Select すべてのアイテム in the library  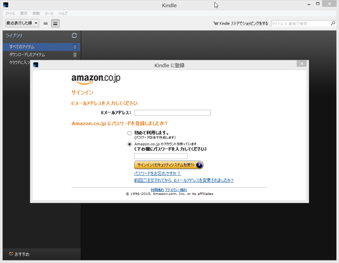41,47
